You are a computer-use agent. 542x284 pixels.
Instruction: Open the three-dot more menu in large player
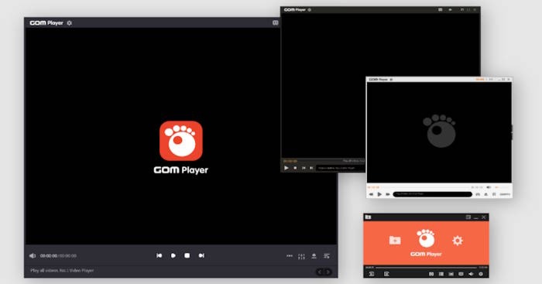290,255
